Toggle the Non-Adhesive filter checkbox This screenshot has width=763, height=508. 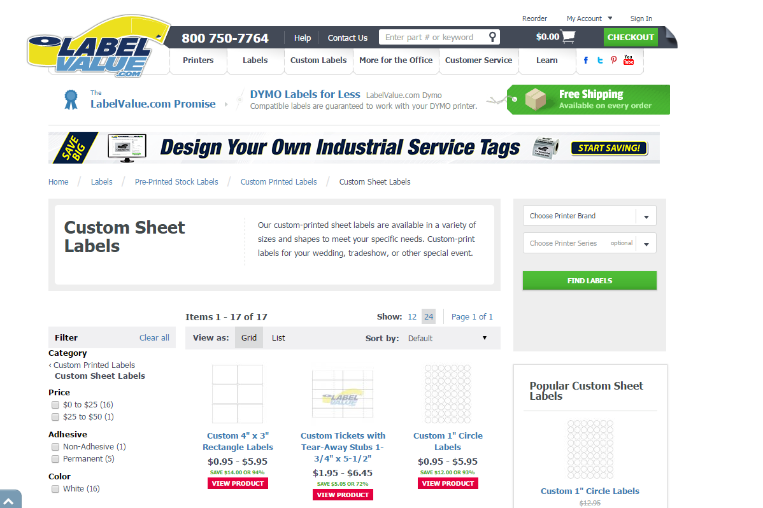pyautogui.click(x=55, y=447)
